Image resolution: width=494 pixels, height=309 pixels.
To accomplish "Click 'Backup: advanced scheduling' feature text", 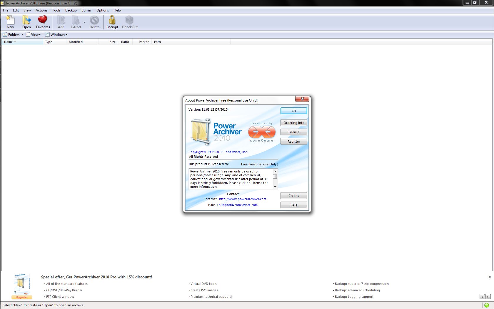I will pyautogui.click(x=357, y=290).
